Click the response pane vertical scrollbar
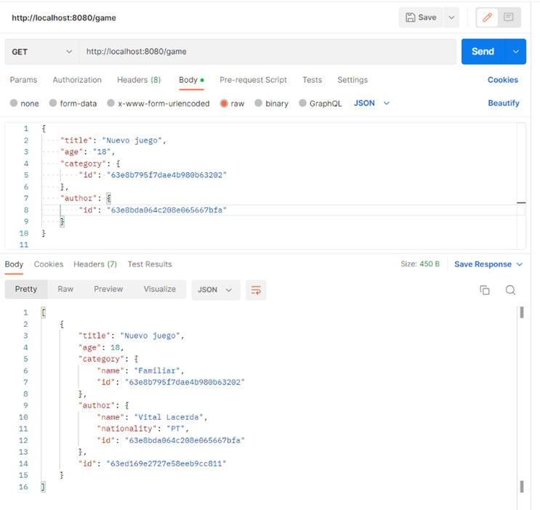The height and width of the screenshot is (510, 540). point(521,400)
